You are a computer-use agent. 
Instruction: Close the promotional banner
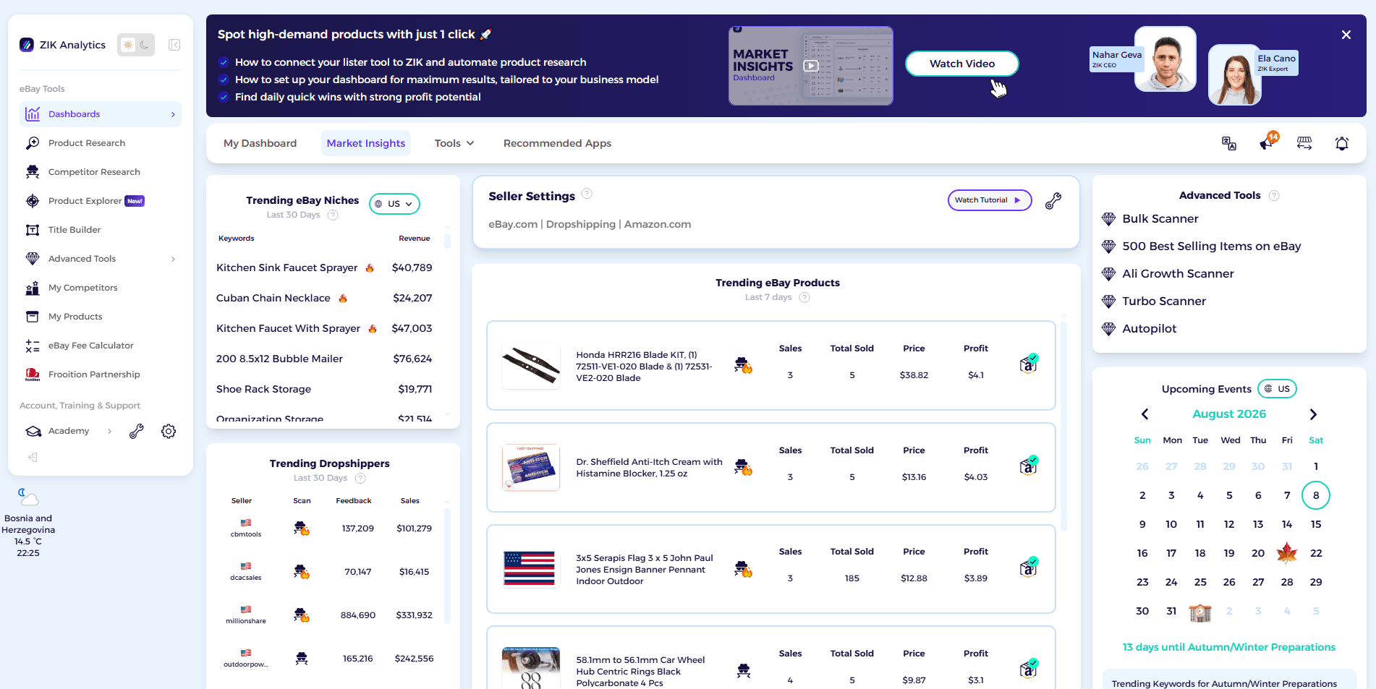[1346, 35]
